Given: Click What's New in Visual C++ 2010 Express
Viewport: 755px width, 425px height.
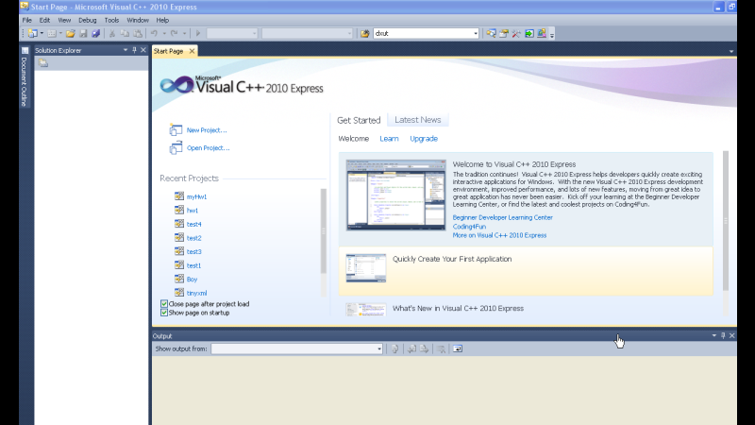Looking at the screenshot, I should (x=458, y=309).
